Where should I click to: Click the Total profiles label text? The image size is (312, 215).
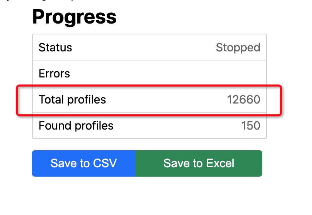point(72,100)
